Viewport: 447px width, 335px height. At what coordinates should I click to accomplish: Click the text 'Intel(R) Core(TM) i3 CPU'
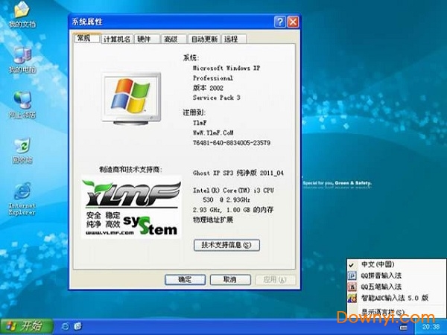point(233,191)
